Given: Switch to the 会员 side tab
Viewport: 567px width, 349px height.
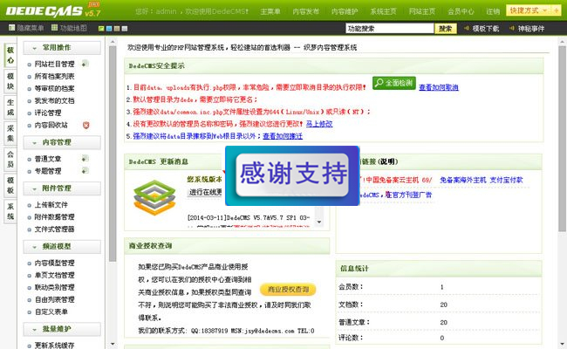Looking at the screenshot, I should pos(10,159).
